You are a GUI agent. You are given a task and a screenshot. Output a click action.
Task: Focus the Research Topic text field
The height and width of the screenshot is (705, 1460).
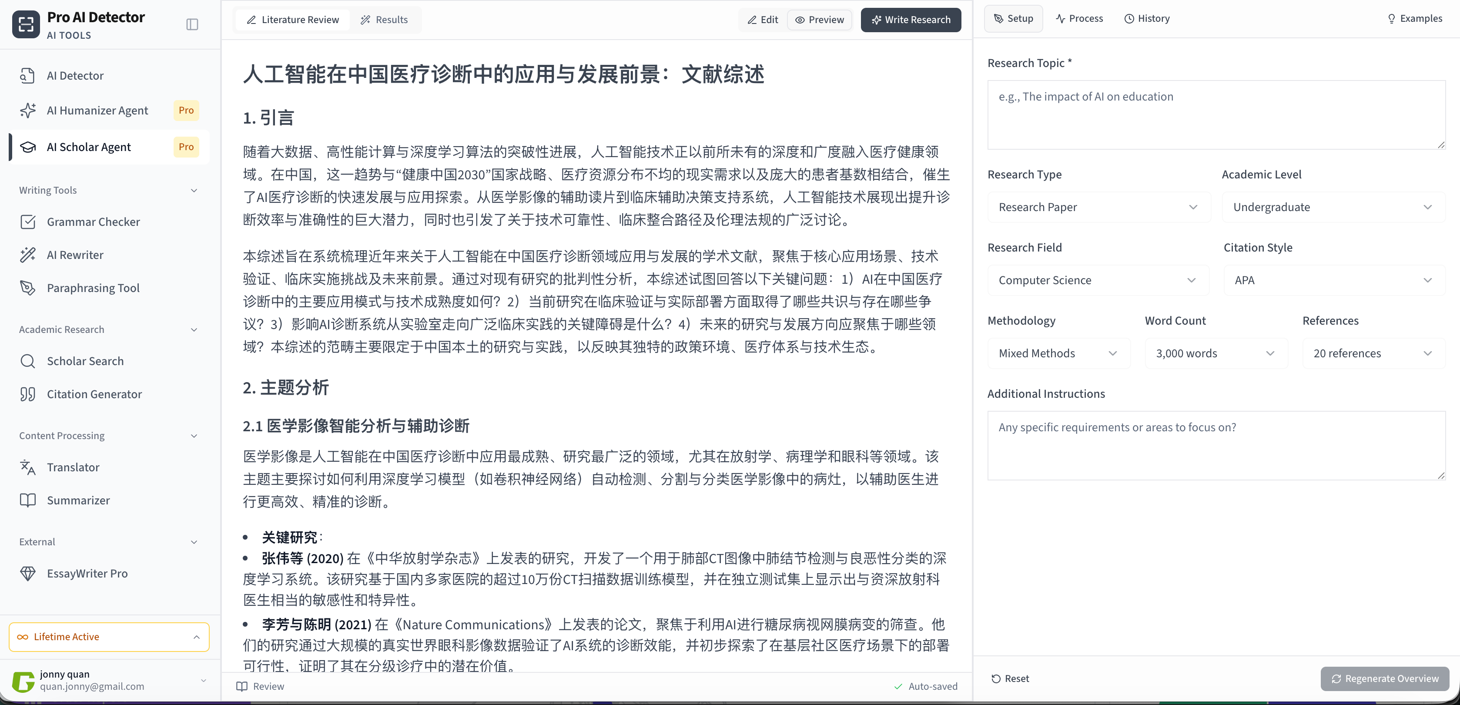1216,114
